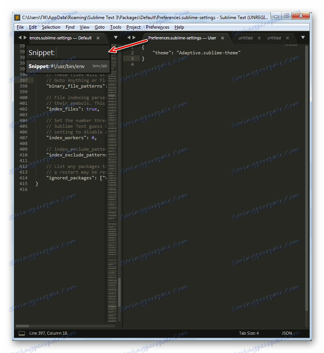324x353 pixels.
Task: Open the Preferences menu
Action: click(157, 27)
